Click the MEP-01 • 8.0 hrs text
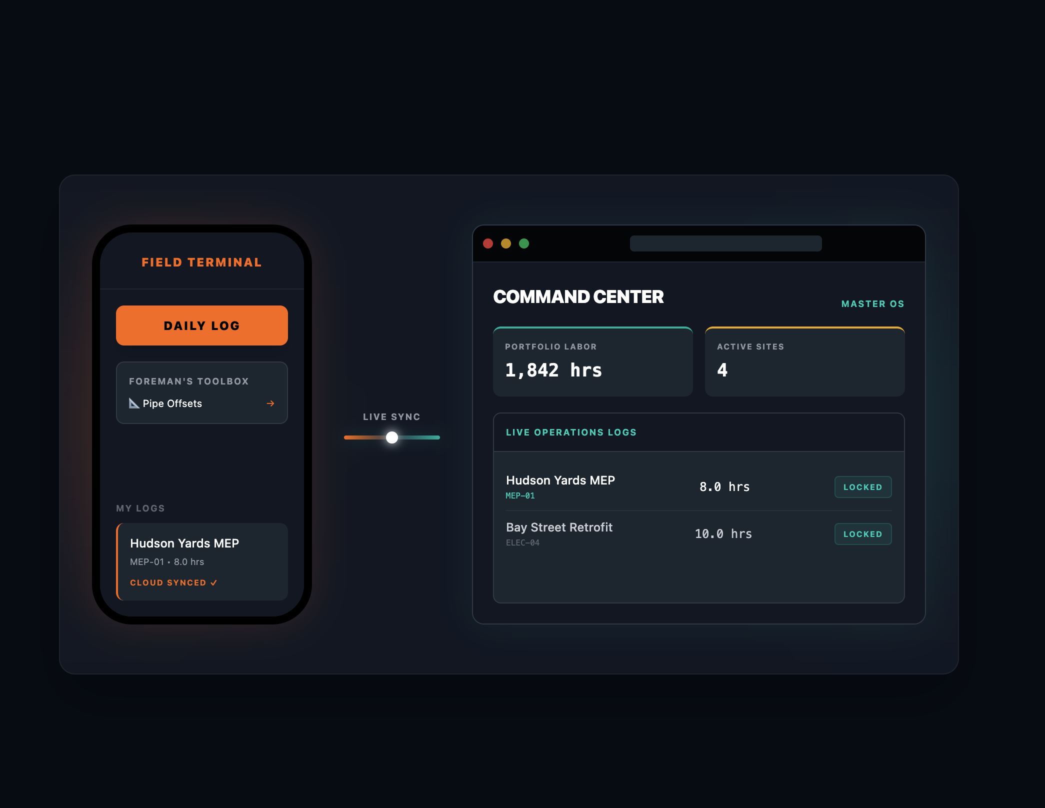 (167, 562)
